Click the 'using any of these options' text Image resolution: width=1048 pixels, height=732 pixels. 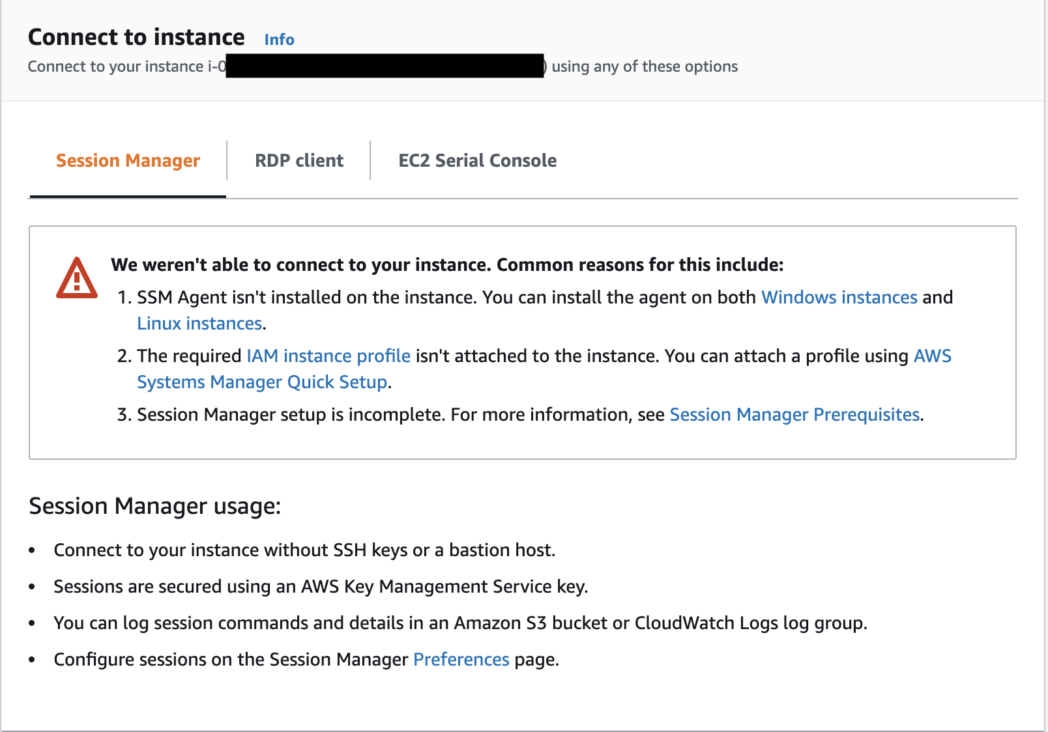click(645, 66)
